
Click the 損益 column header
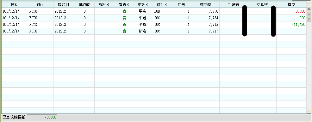pos(291,4)
